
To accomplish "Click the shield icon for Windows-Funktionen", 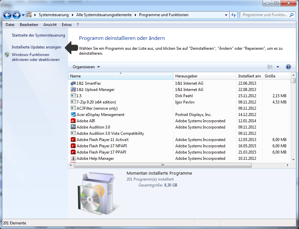I will tap(7, 55).
